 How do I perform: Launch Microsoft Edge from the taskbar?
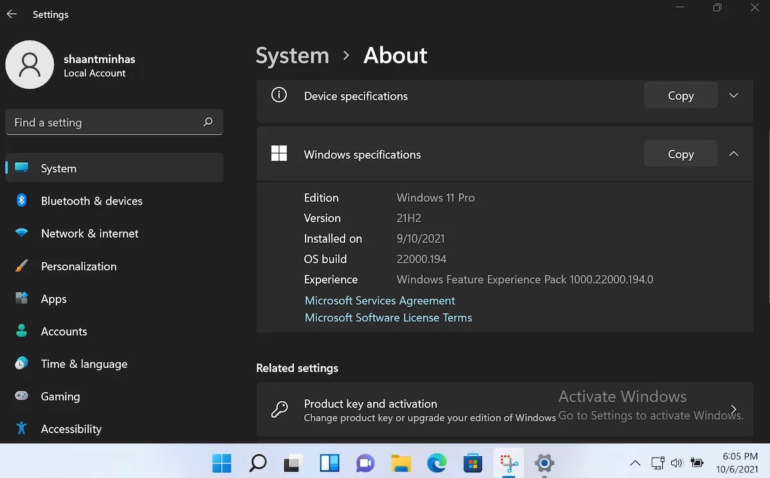click(437, 463)
